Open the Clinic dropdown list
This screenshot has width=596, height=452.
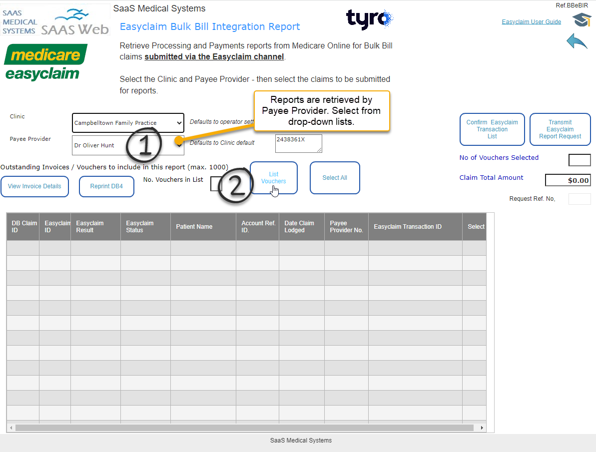click(x=128, y=123)
